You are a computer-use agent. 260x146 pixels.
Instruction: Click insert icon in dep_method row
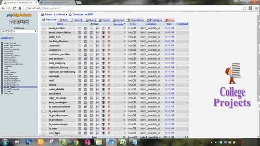(x=97, y=59)
